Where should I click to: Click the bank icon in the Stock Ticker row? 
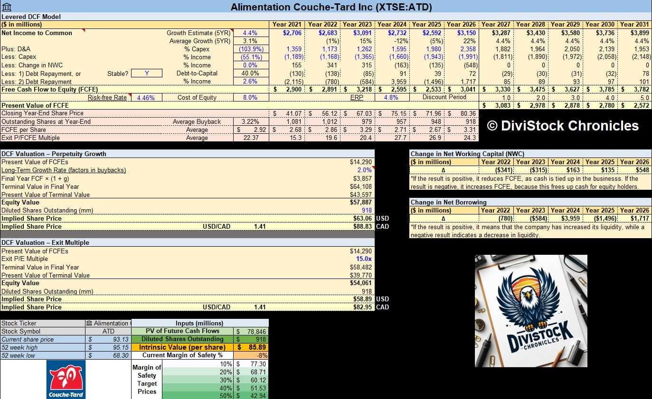[x=89, y=323]
